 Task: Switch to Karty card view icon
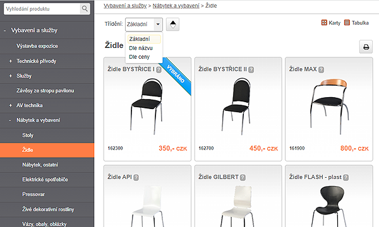click(x=324, y=23)
